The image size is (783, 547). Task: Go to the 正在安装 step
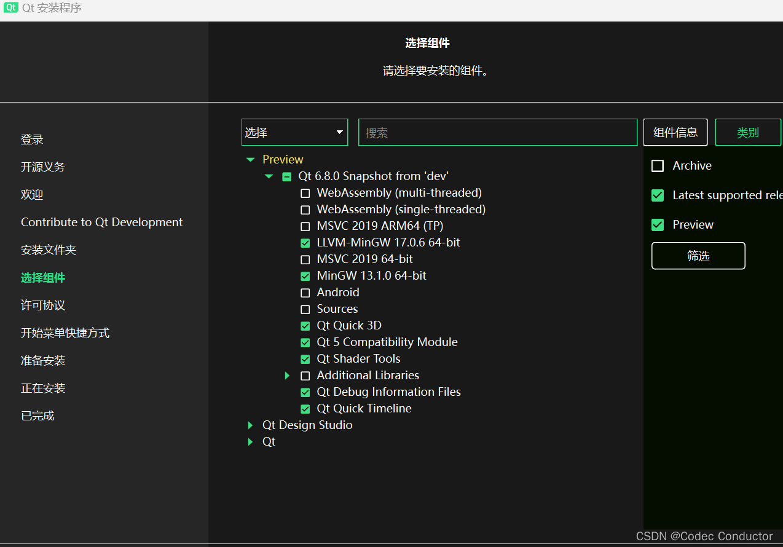click(43, 388)
